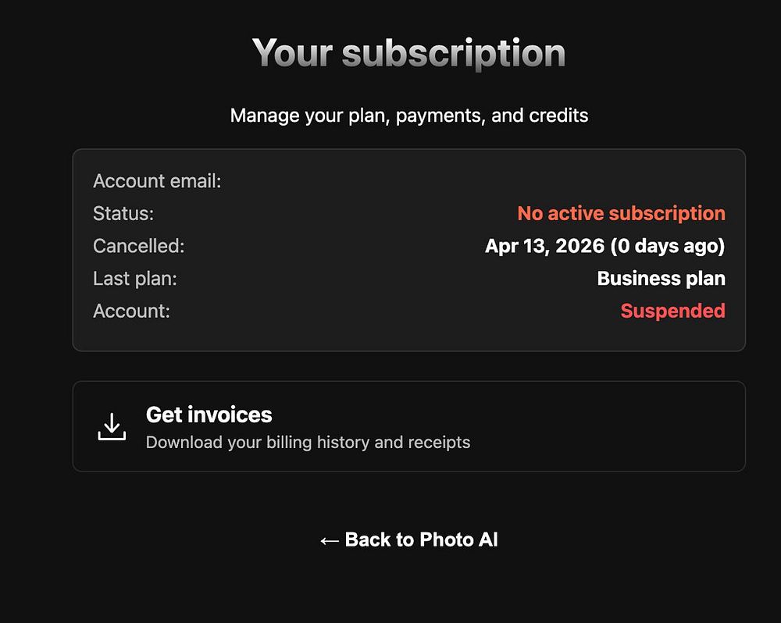Click the Last plan label
This screenshot has height=623, width=781.
pyautogui.click(x=134, y=278)
